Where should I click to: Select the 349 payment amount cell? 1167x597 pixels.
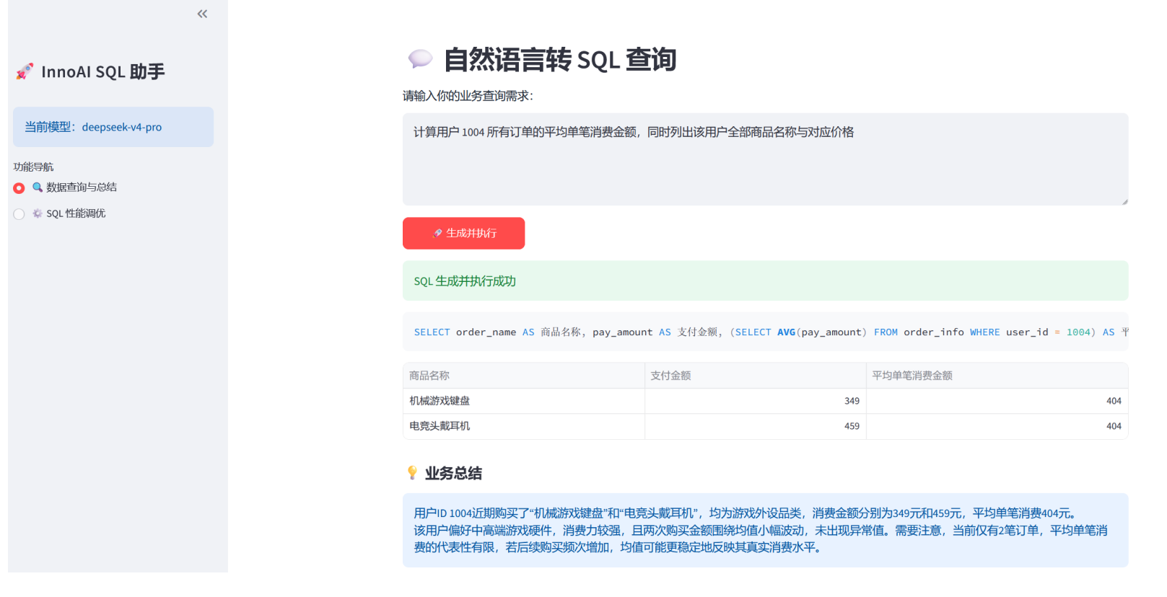point(756,401)
